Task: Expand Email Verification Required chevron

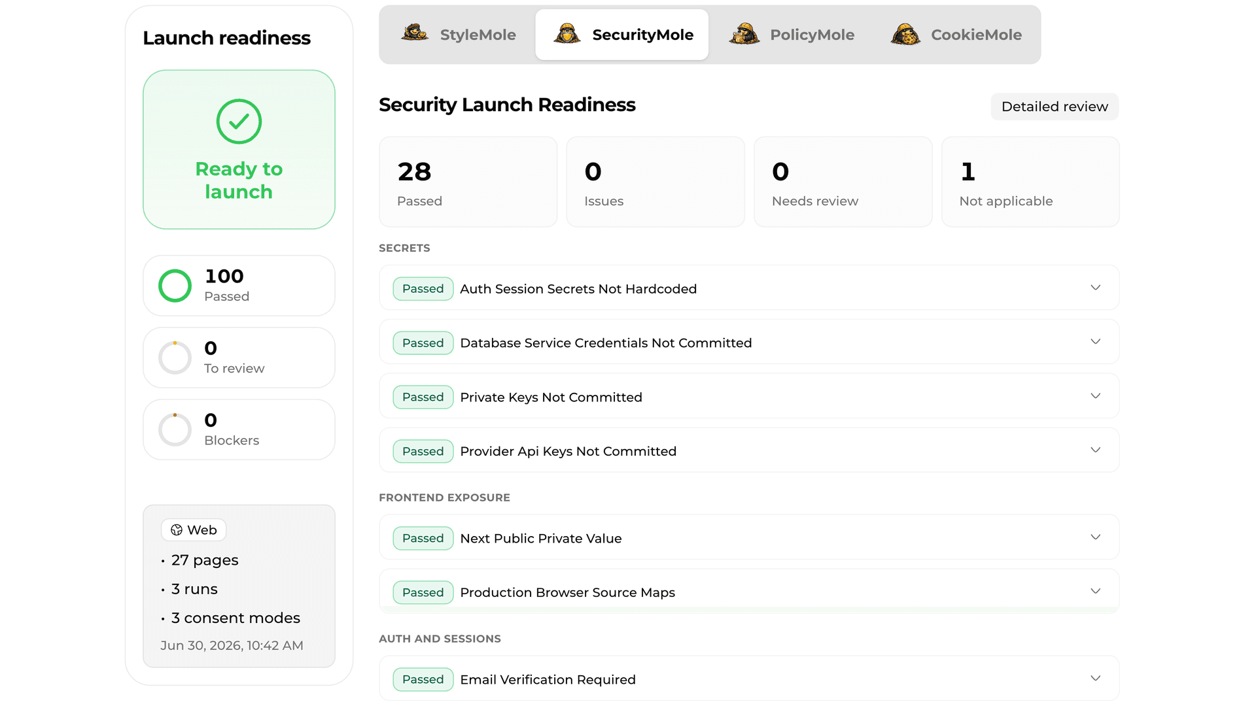Action: 1096,679
